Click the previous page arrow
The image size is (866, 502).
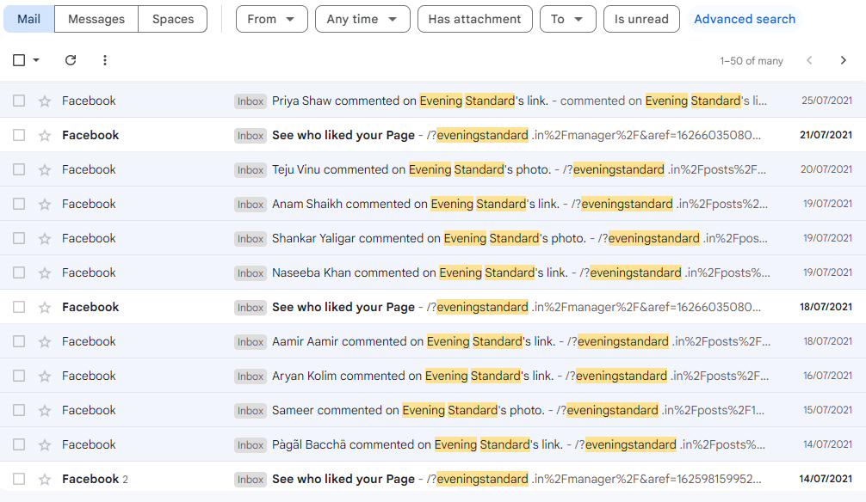809,61
